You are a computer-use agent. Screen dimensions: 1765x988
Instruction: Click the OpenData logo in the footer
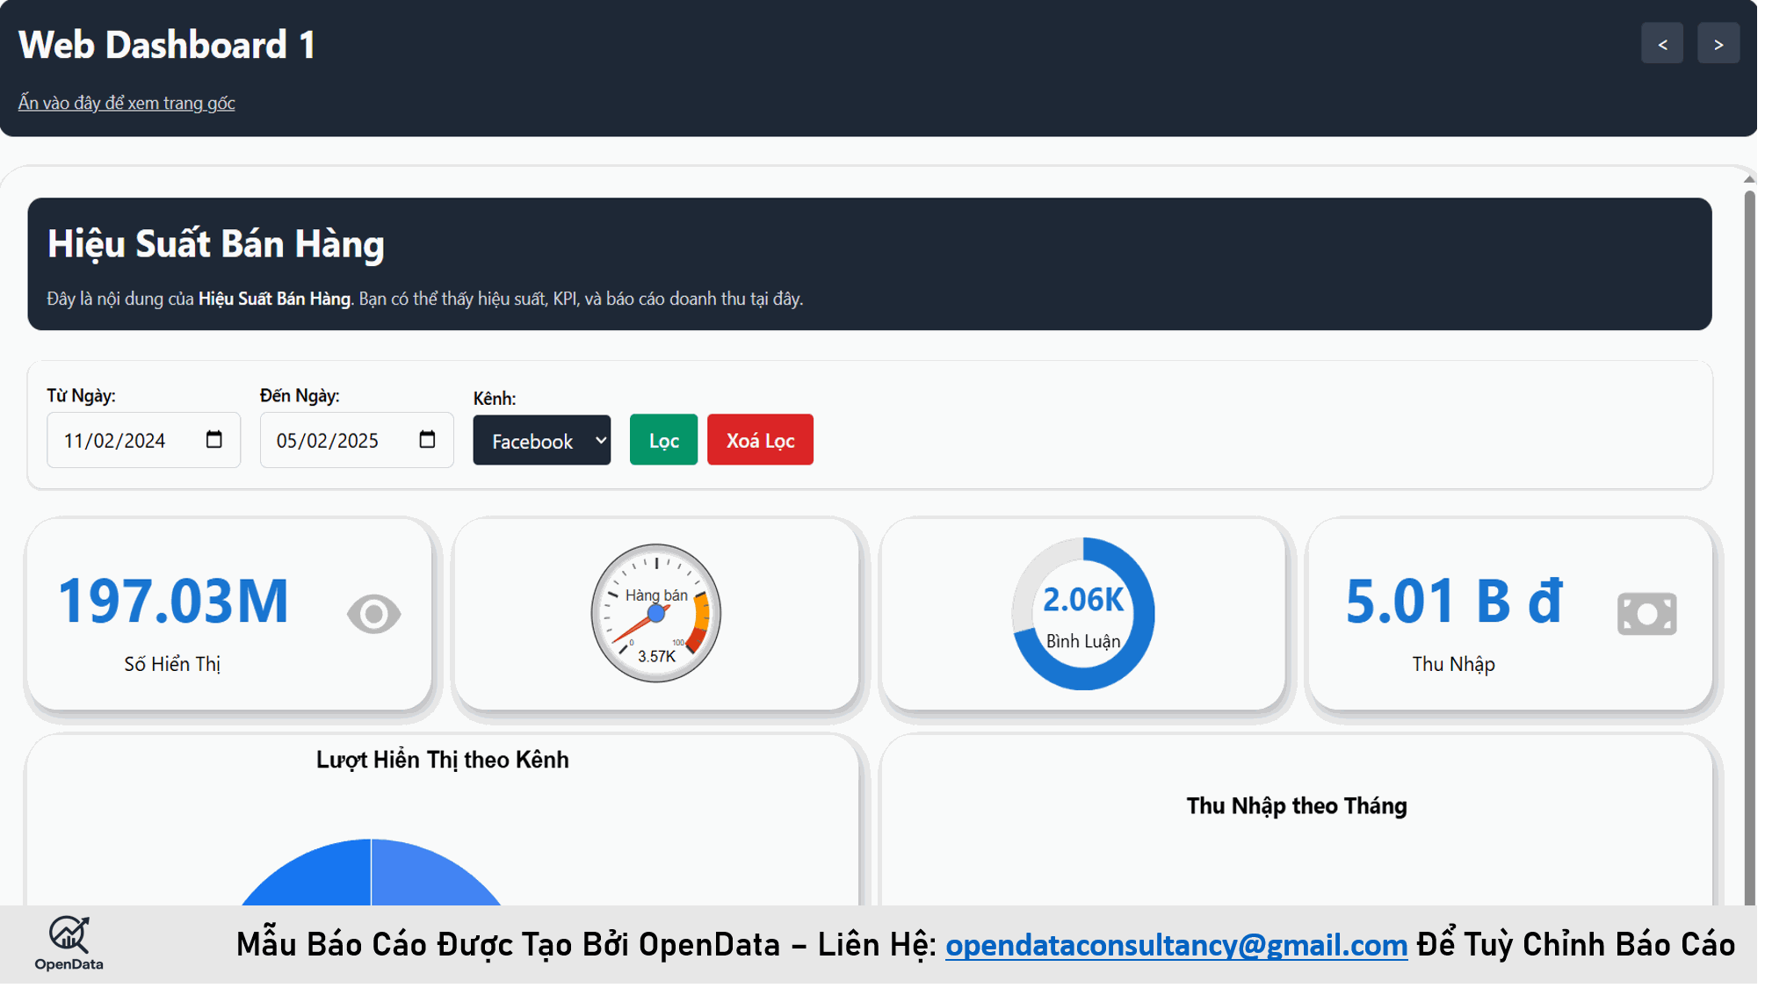coord(69,943)
